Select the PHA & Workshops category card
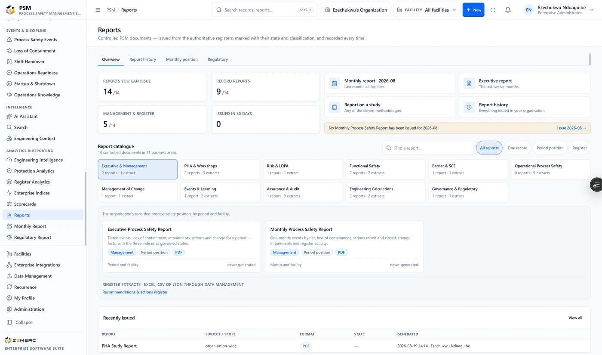The width and height of the screenshot is (602, 355). coord(221,169)
